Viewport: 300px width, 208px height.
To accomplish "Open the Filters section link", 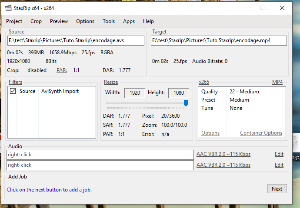I will coord(15,82).
